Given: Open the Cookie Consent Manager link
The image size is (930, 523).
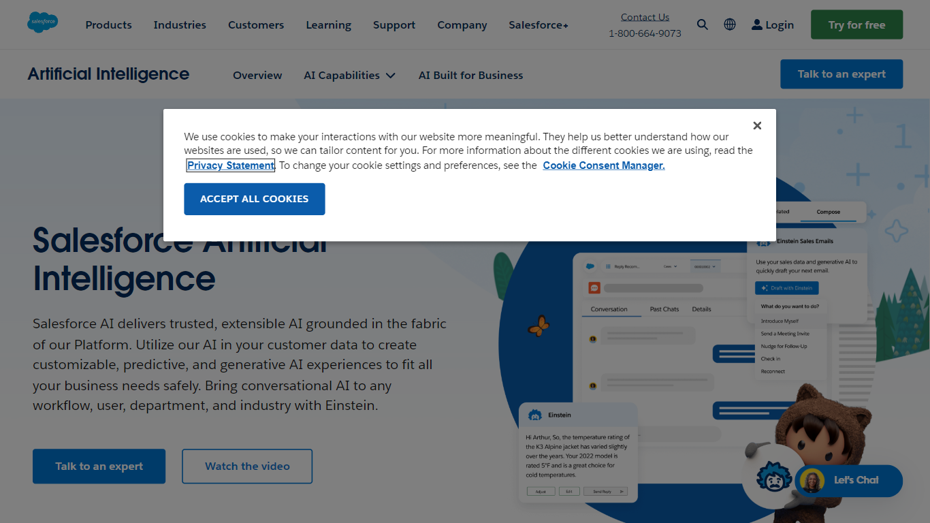Looking at the screenshot, I should coord(603,165).
